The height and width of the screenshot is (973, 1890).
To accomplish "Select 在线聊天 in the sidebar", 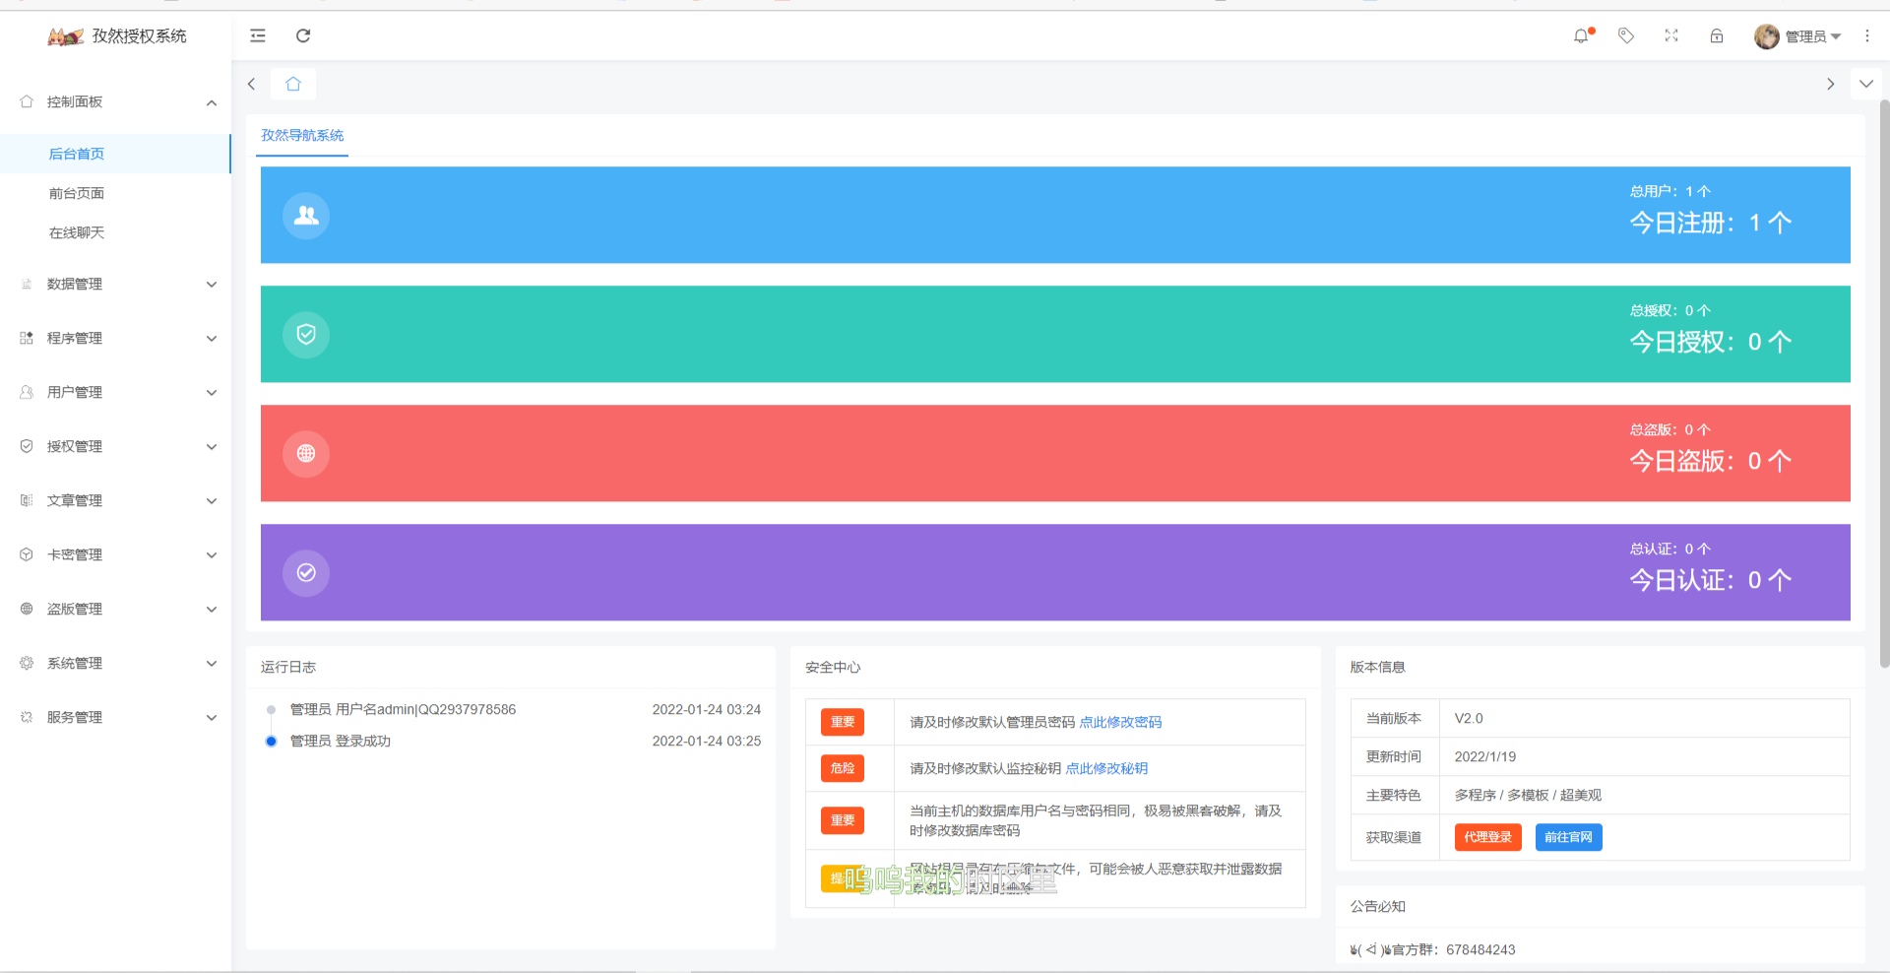I will click(x=77, y=233).
